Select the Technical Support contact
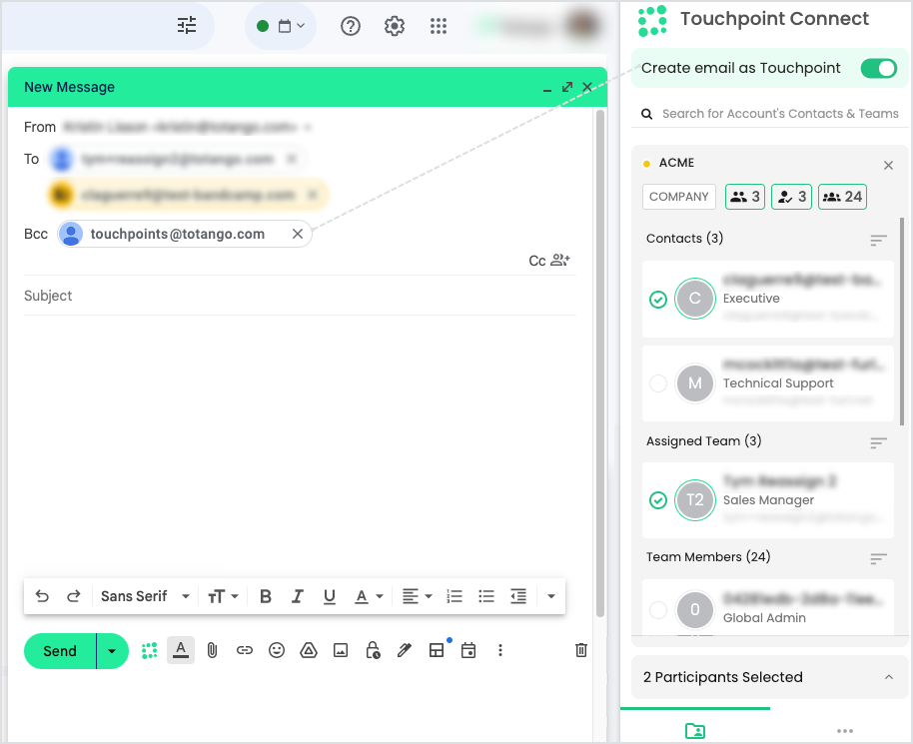913x744 pixels. pyautogui.click(x=658, y=383)
